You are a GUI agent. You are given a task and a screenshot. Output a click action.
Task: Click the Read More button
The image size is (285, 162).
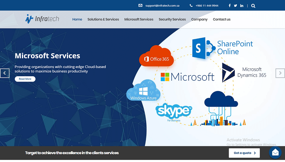(25, 79)
